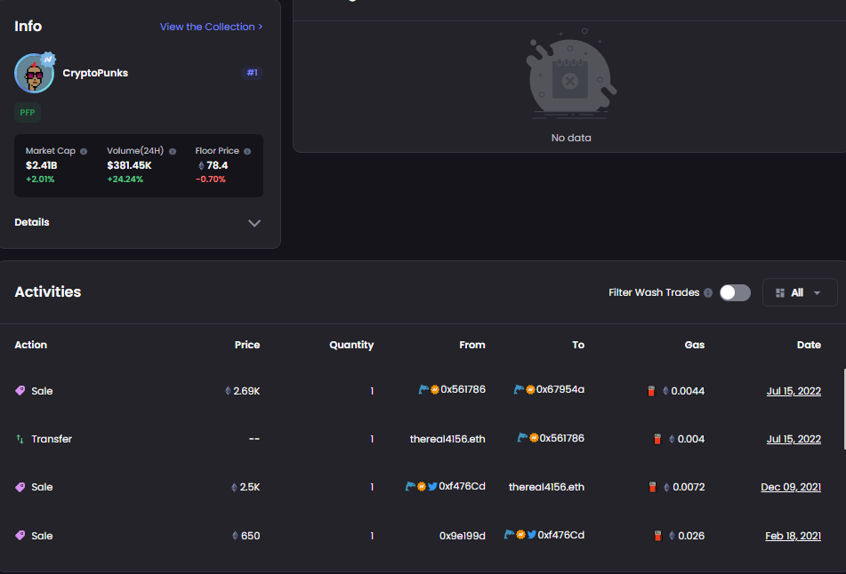
Task: Open sender address 0x561786 in first Sale row
Action: point(463,389)
